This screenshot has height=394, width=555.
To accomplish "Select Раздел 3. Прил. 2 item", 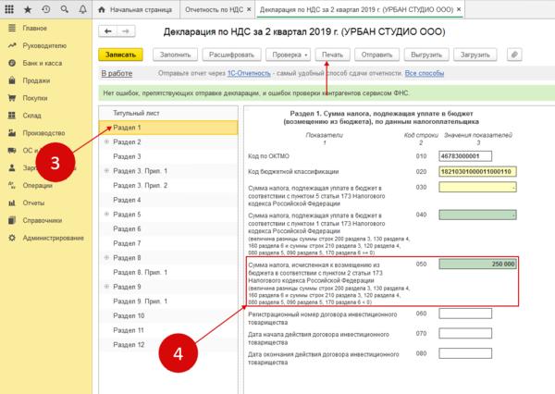I will coord(168,186).
